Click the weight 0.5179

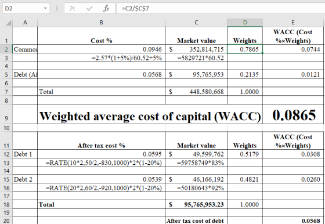[x=249, y=154]
